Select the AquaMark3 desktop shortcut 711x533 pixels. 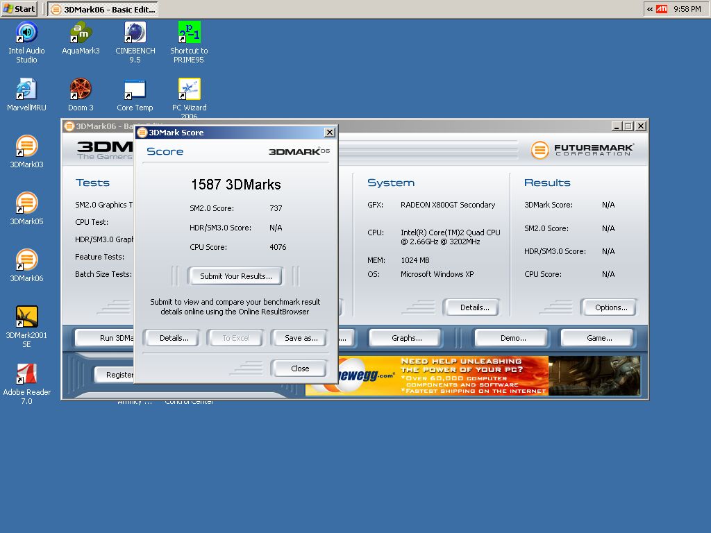[81, 38]
